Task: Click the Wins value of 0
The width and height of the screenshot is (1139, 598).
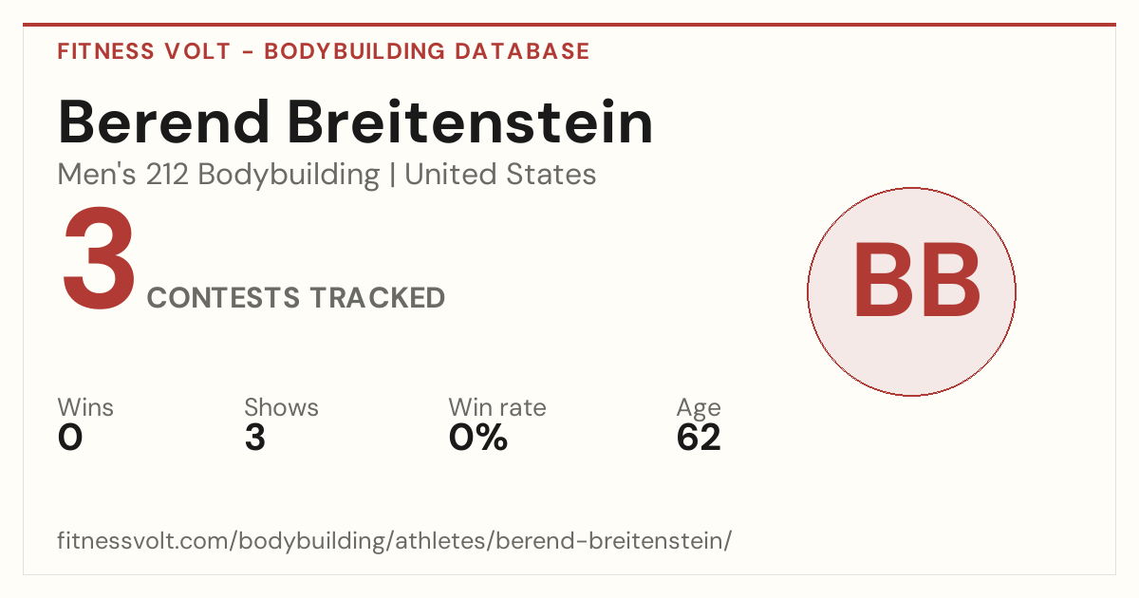Action: coord(70,439)
